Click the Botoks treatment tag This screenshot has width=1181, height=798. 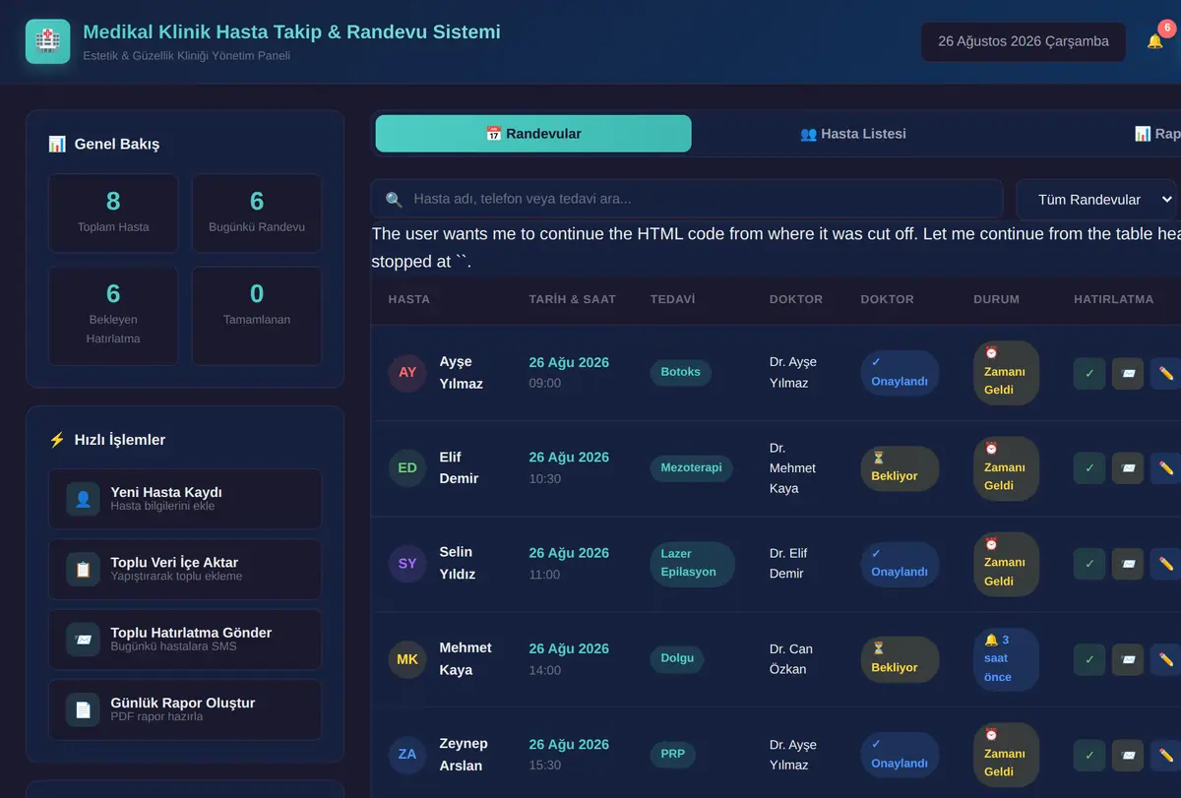681,372
